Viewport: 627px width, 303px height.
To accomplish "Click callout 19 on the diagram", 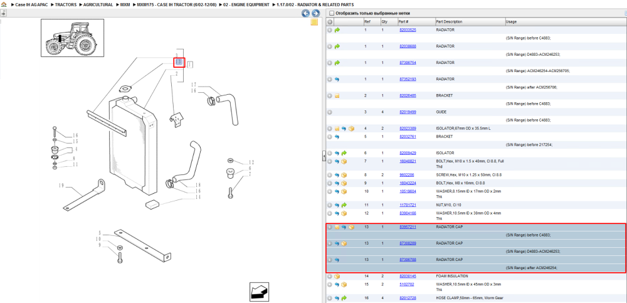I will (x=61, y=186).
